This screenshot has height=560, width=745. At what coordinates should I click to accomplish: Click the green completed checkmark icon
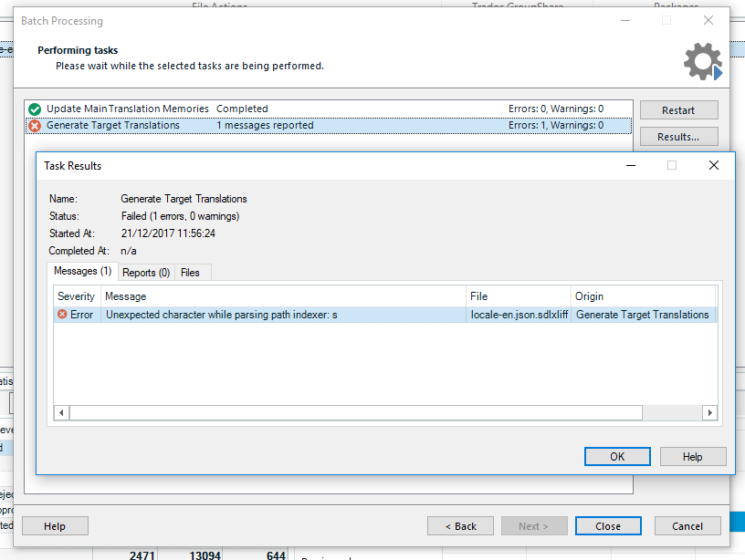tap(35, 109)
